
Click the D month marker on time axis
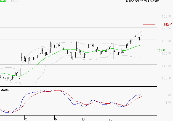coord(83,119)
